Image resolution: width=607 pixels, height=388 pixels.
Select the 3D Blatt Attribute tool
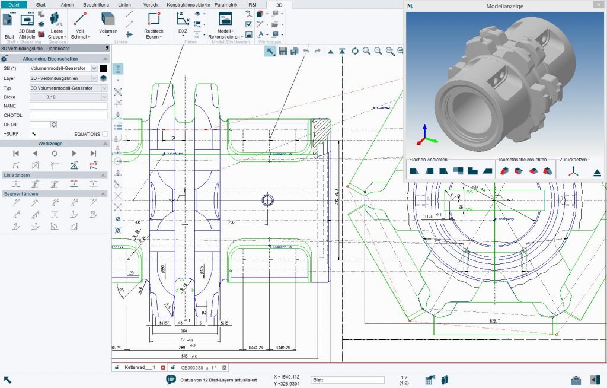[x=27, y=20]
